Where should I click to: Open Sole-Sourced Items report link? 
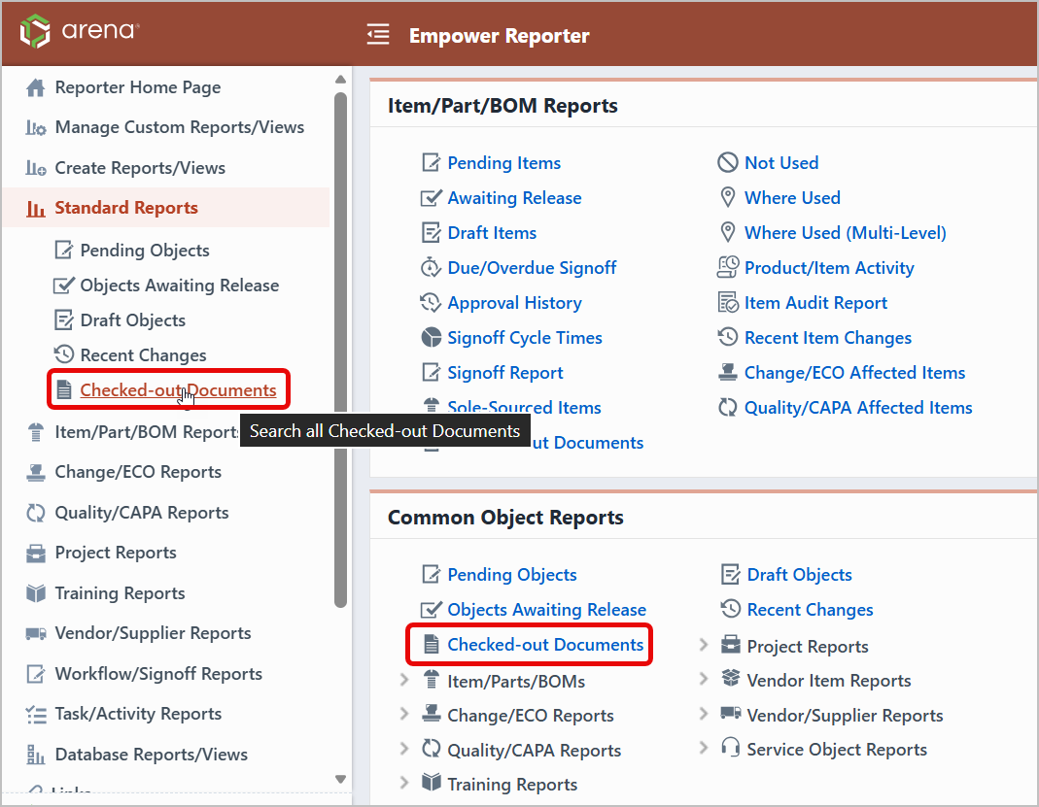(524, 408)
